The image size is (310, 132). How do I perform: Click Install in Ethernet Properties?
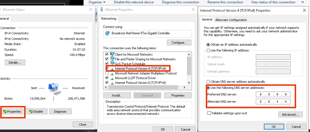[117, 95]
